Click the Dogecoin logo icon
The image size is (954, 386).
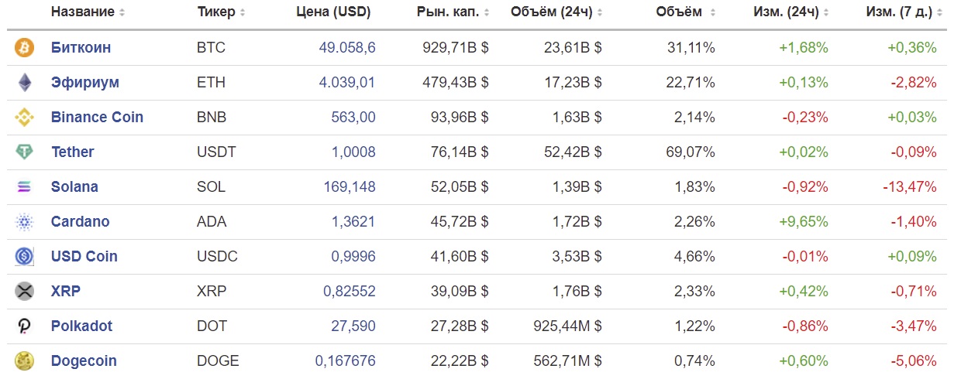pyautogui.click(x=25, y=361)
